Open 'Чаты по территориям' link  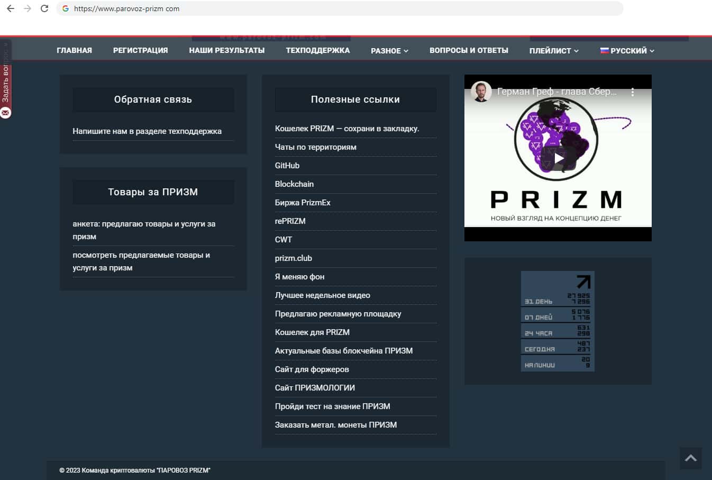pyautogui.click(x=316, y=147)
